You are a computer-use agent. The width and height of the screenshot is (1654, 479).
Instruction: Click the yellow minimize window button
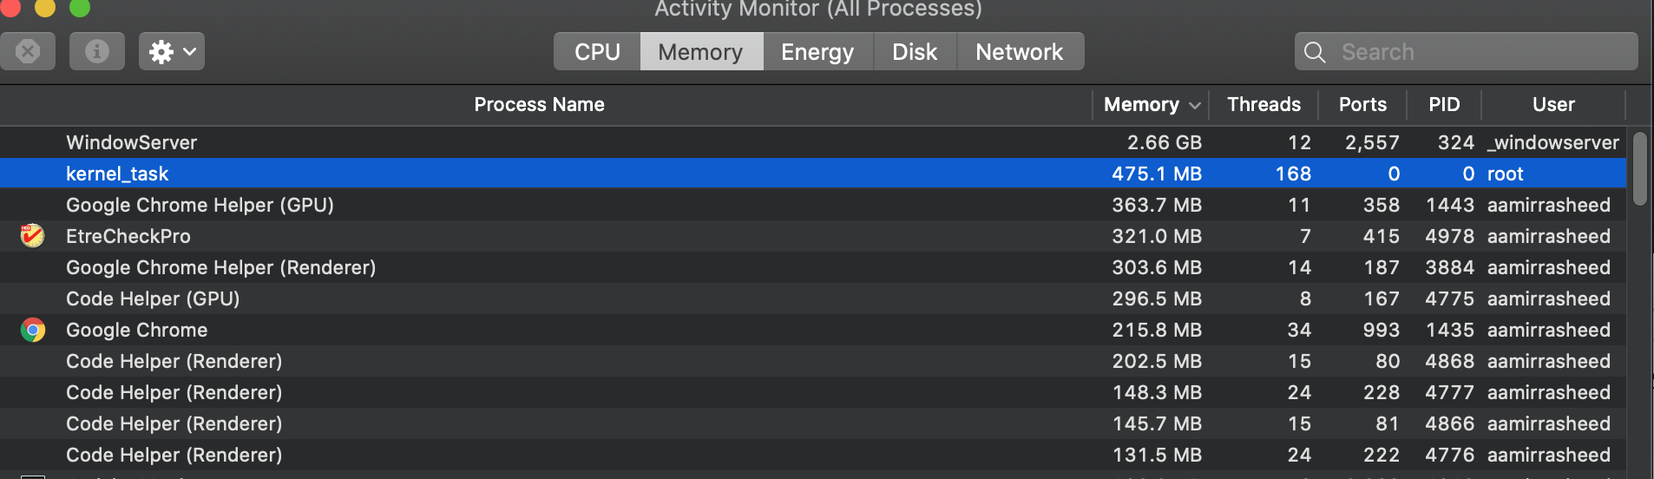coord(45,8)
